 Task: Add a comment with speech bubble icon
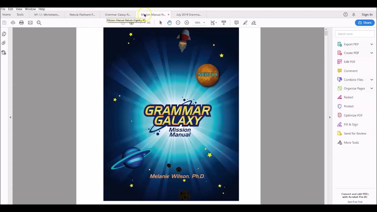[237, 23]
